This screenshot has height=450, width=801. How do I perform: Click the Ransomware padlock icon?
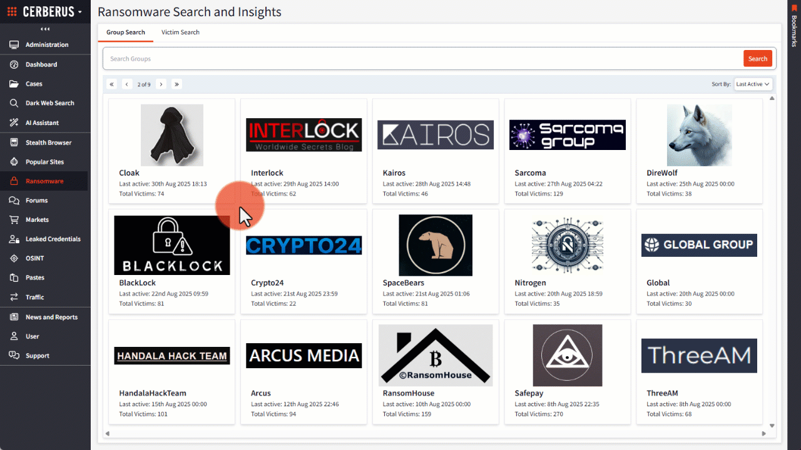14,181
